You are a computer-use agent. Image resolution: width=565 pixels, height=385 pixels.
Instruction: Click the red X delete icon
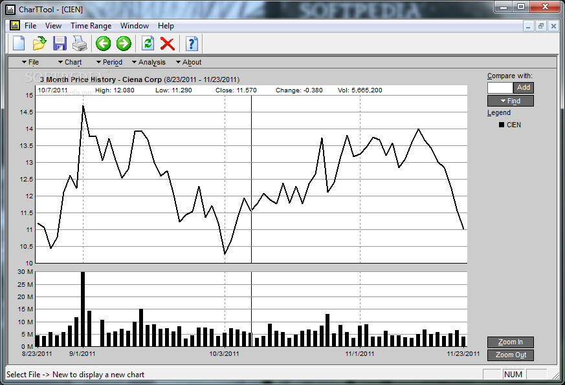pos(168,43)
